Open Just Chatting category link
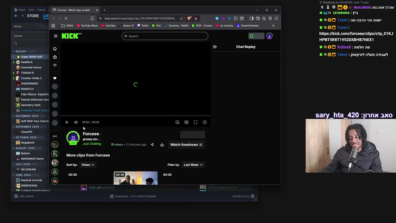This screenshot has width=396, height=223. 92,144
